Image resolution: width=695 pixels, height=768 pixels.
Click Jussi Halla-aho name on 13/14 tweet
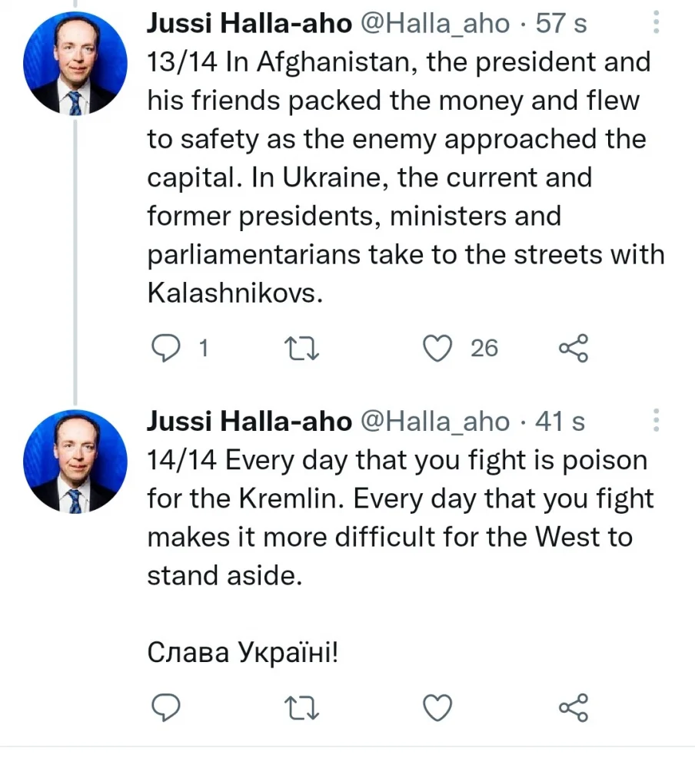pos(249,24)
